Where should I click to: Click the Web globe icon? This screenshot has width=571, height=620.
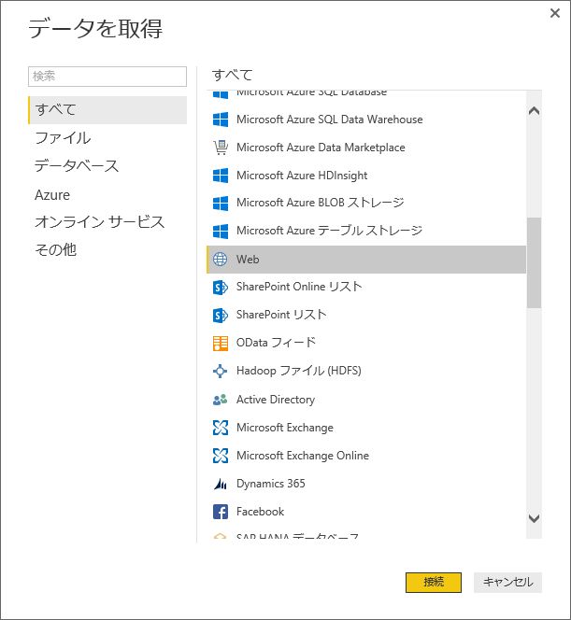coord(220,260)
